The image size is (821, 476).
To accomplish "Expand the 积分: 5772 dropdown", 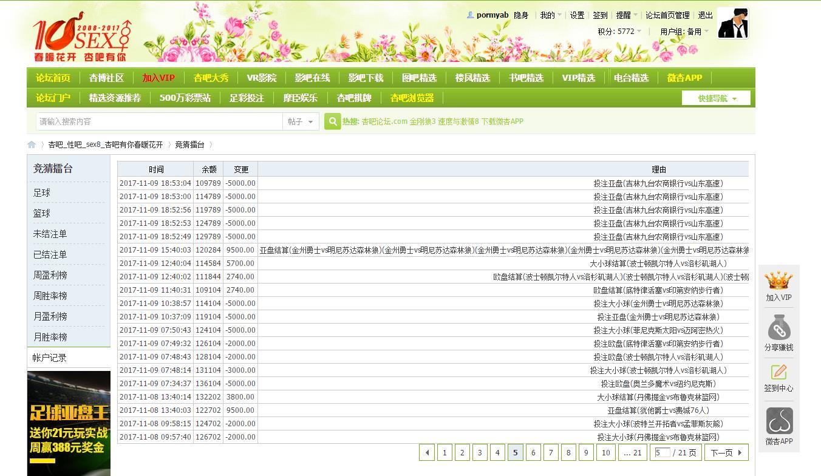I will pos(619,32).
